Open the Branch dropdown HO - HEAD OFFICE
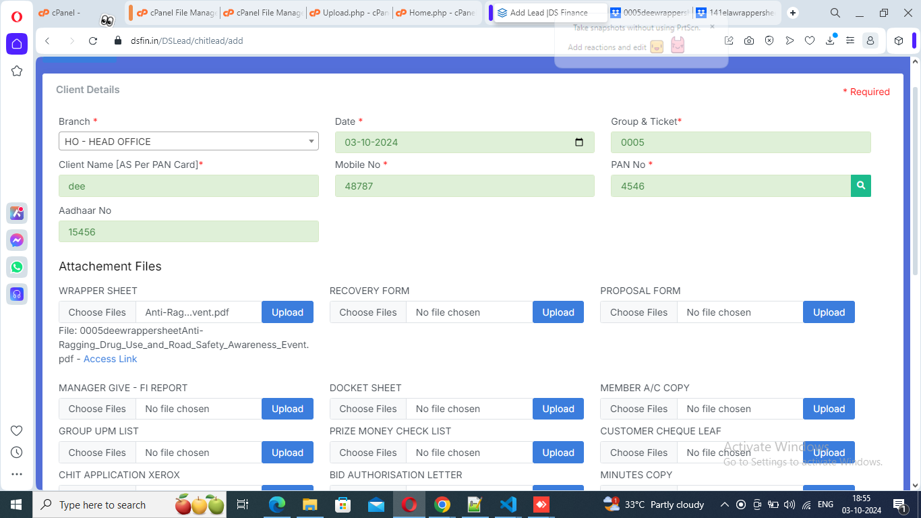921x518 pixels. (188, 142)
